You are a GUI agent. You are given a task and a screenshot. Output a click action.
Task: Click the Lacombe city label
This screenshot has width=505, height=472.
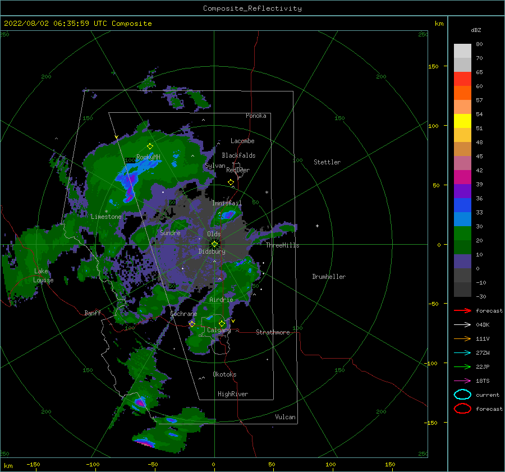click(242, 141)
